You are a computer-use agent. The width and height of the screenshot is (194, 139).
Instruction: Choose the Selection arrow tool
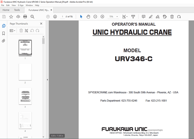tap(81, 17)
